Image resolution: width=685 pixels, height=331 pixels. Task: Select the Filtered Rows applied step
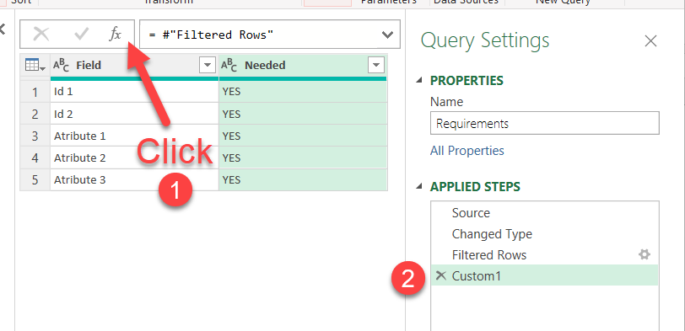[544, 254]
